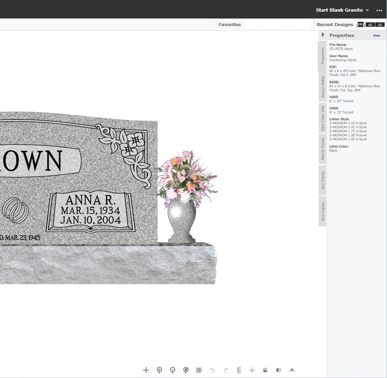Click the Favorites label

(229, 25)
